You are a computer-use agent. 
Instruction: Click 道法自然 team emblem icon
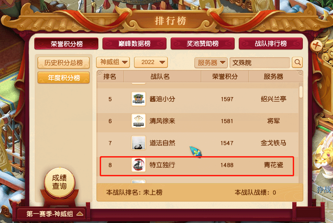click(x=139, y=143)
